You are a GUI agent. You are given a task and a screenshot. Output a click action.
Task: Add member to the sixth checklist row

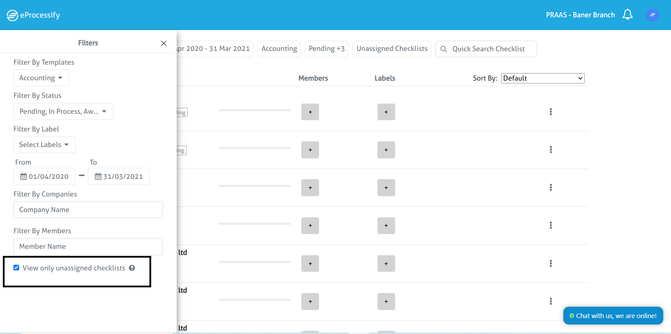(310, 301)
